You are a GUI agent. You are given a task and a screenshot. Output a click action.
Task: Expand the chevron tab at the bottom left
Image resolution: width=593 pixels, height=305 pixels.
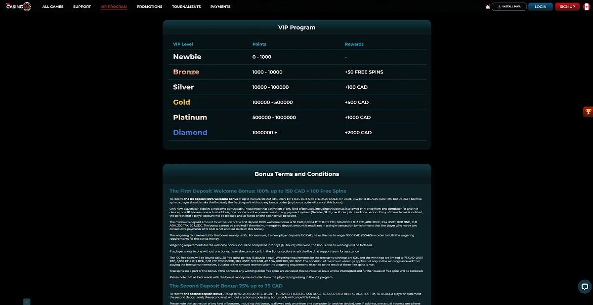(x=27, y=302)
